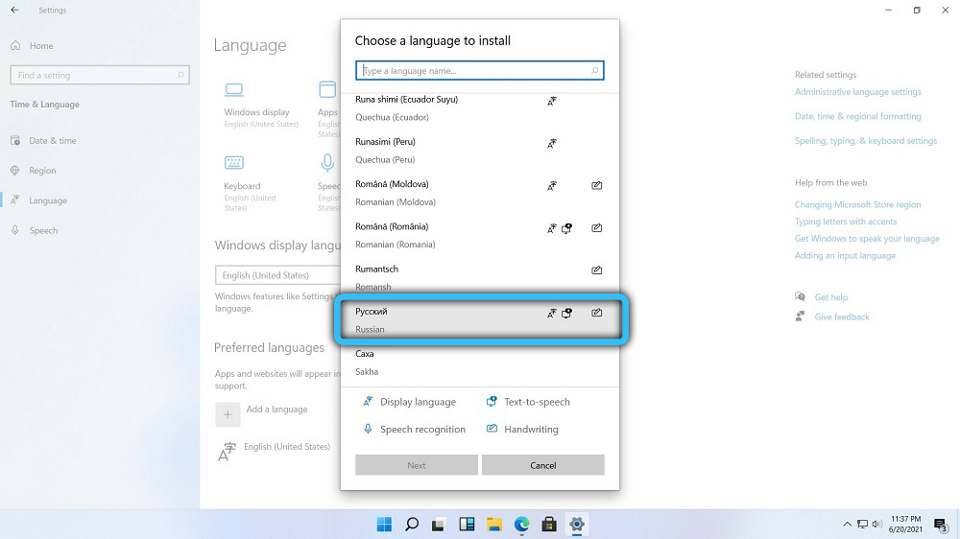Open the notification center icon
The image size is (960, 539).
[940, 525]
